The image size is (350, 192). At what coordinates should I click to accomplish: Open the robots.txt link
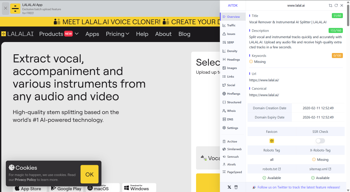pyautogui.click(x=272, y=169)
